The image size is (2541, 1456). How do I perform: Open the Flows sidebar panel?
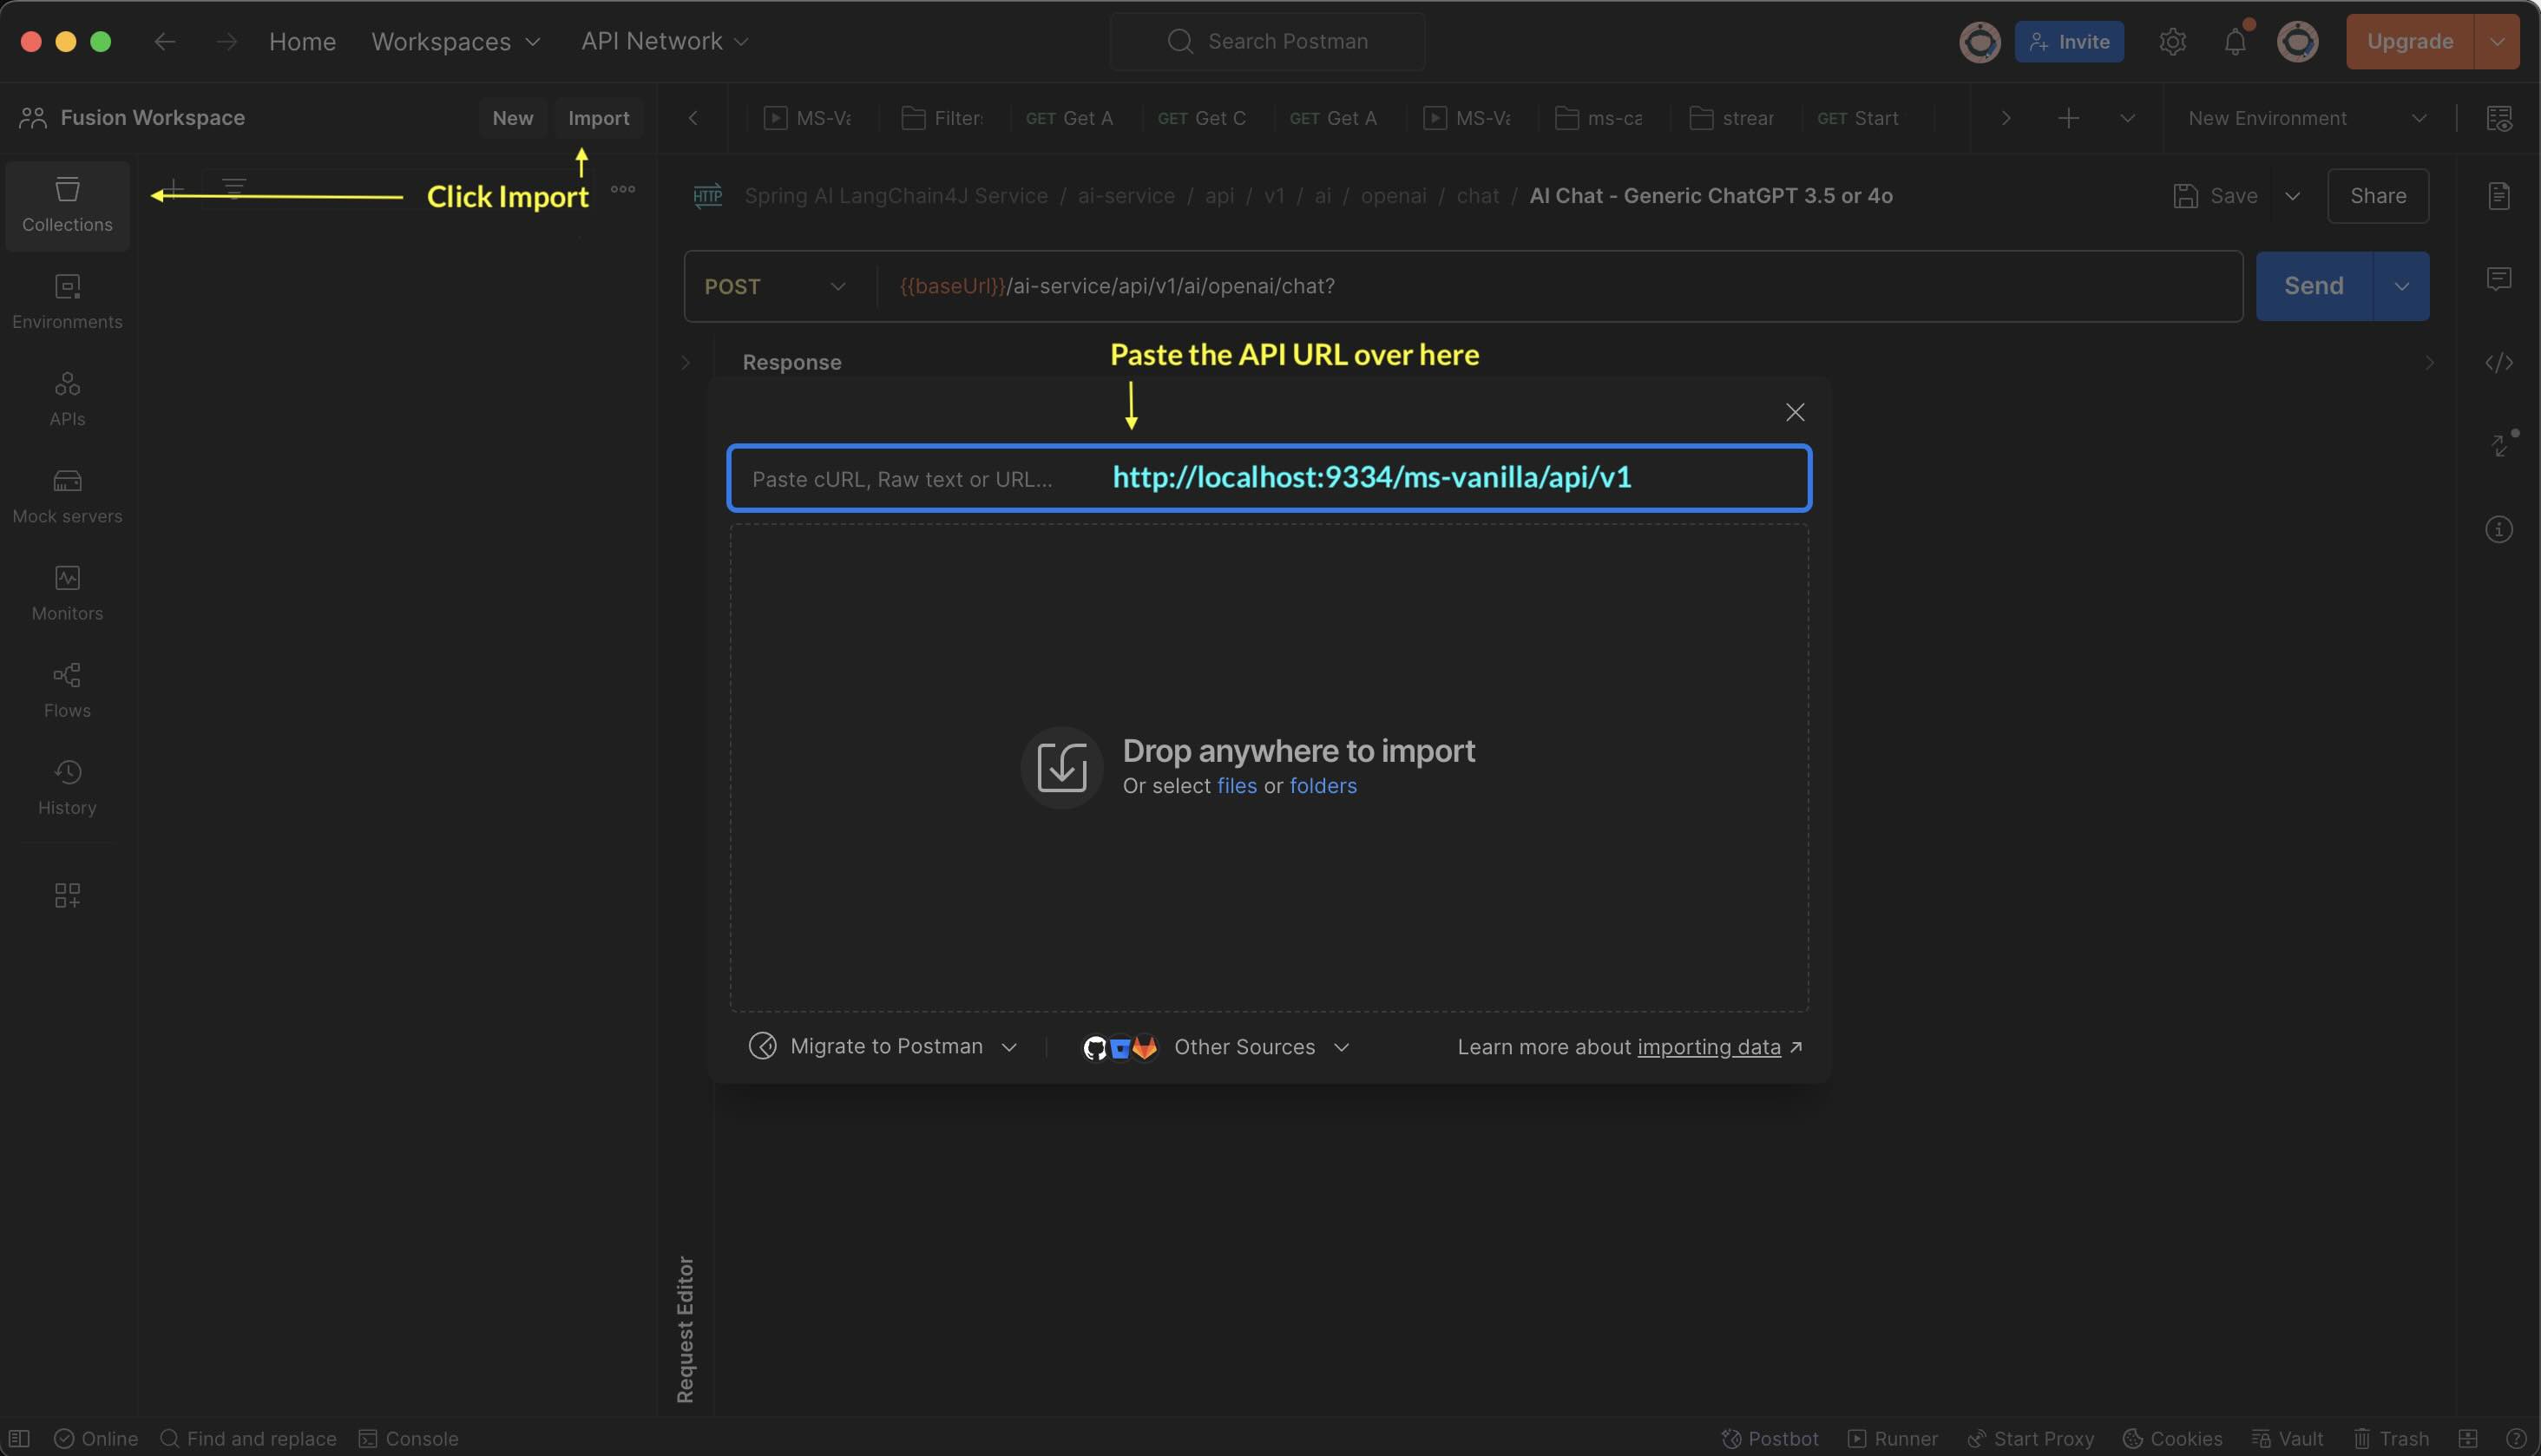(x=67, y=690)
